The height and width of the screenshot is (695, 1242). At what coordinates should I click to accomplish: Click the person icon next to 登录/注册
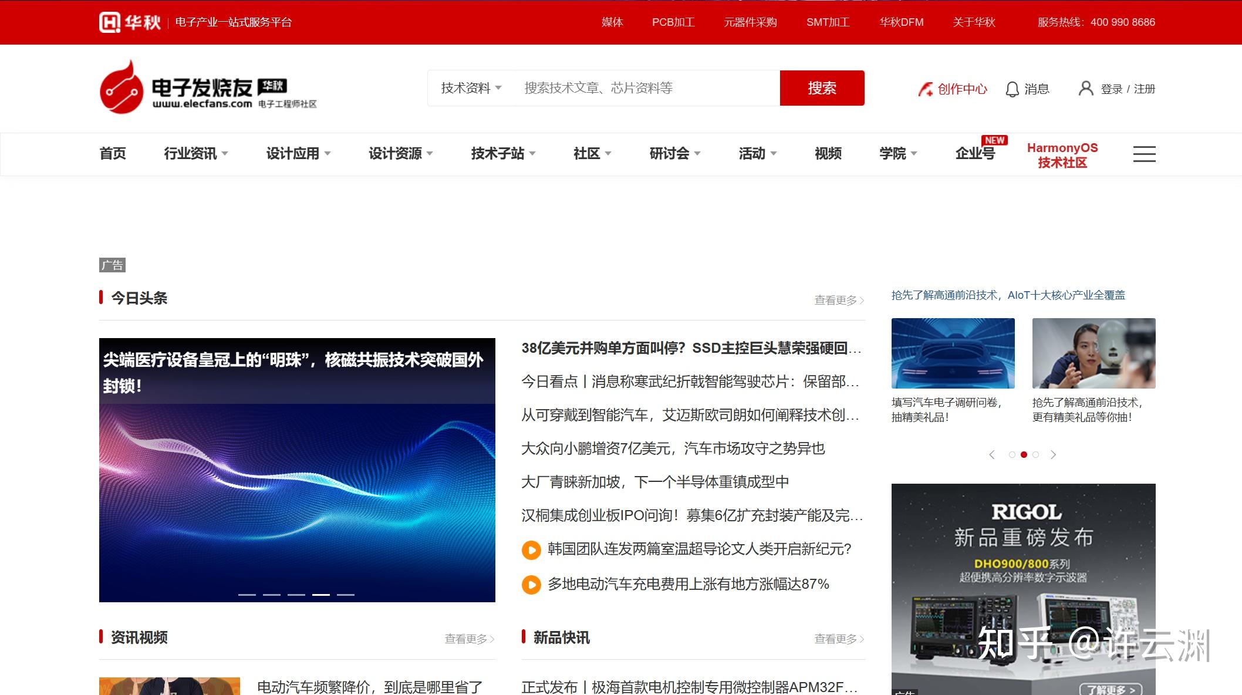point(1085,88)
